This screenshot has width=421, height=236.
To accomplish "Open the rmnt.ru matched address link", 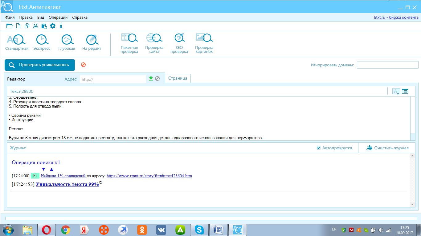I will tap(149, 176).
